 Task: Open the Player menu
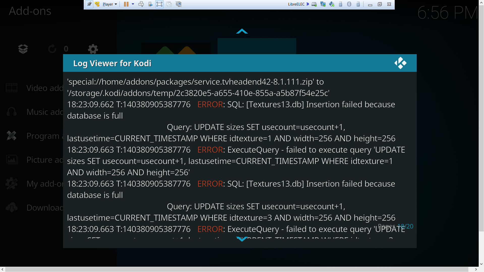[x=110, y=4]
